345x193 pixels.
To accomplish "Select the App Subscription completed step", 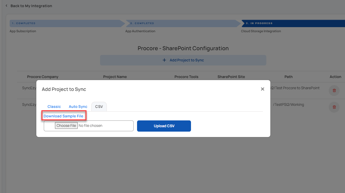I will pos(67,23).
